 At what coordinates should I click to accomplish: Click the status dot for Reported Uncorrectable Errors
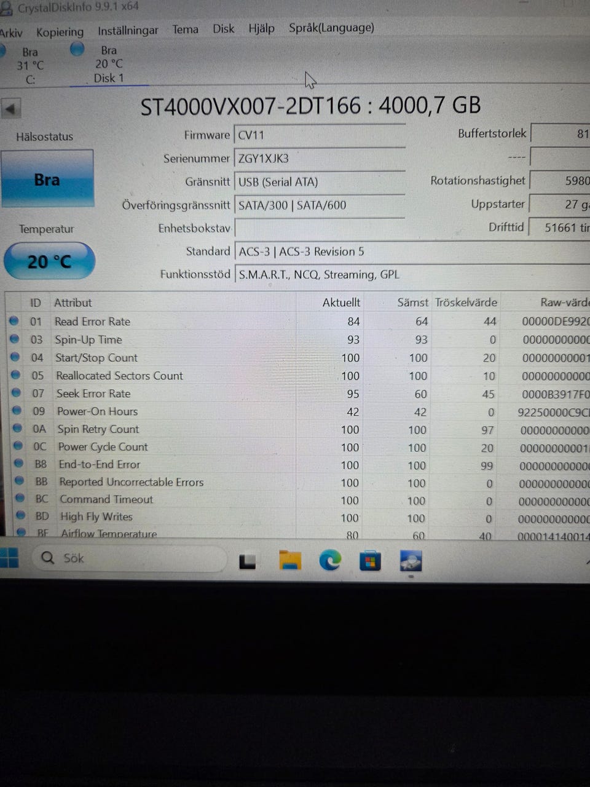coord(20,481)
